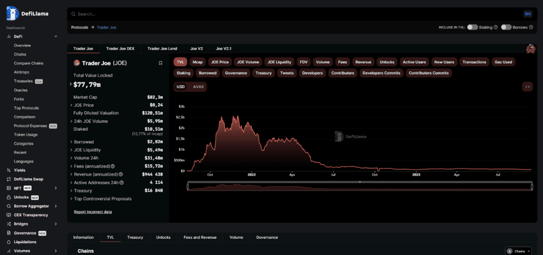Click the DefiLlama logo
The width and height of the screenshot is (543, 255).
point(27,14)
